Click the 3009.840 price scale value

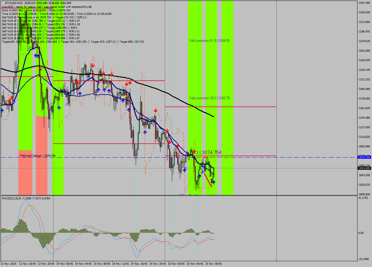click(x=364, y=194)
